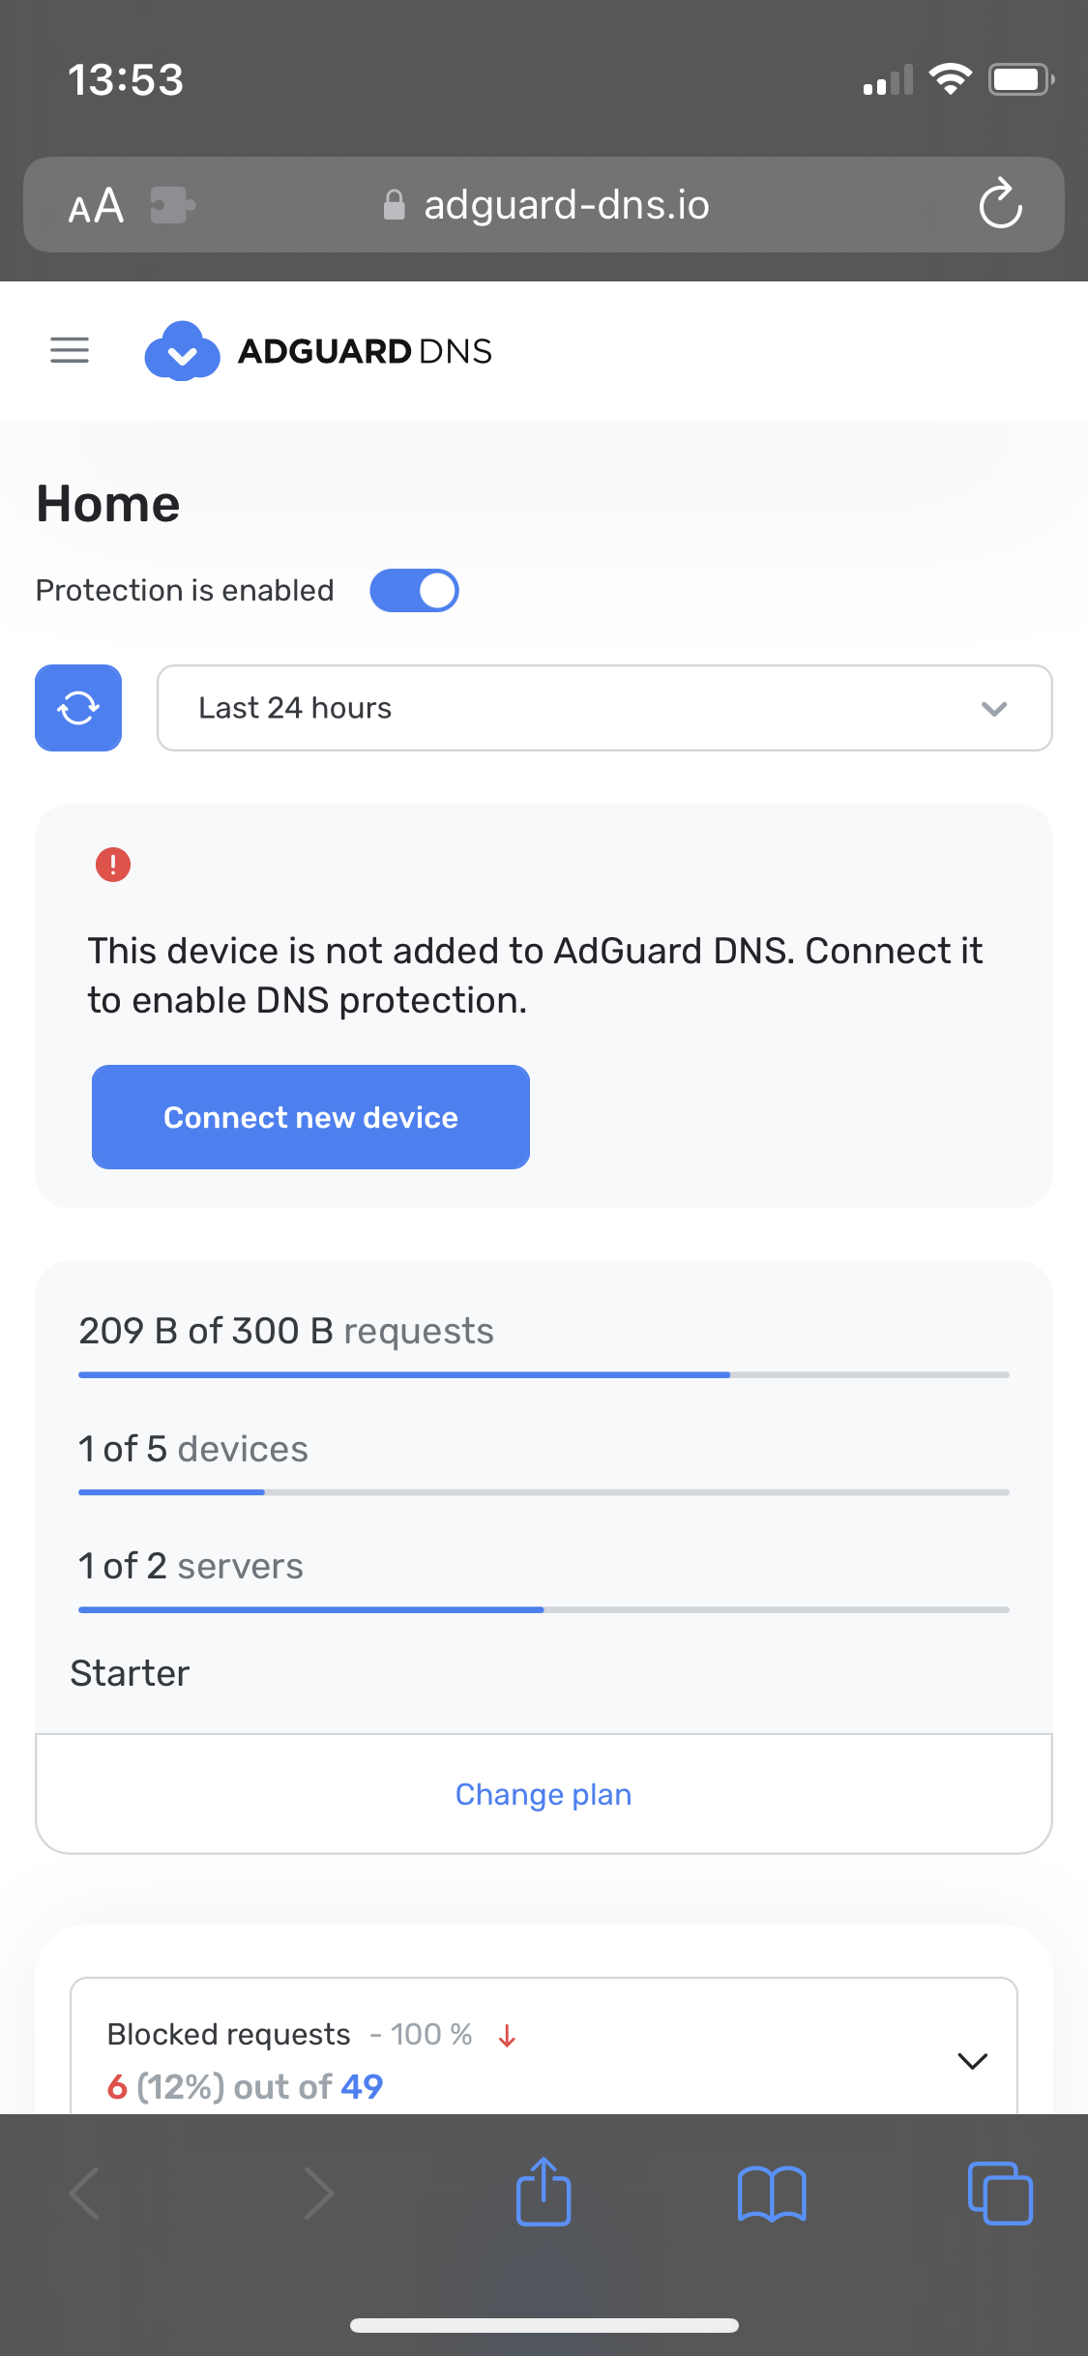
Task: Tap the 1 of 5 devices bar
Action: pos(544,1492)
